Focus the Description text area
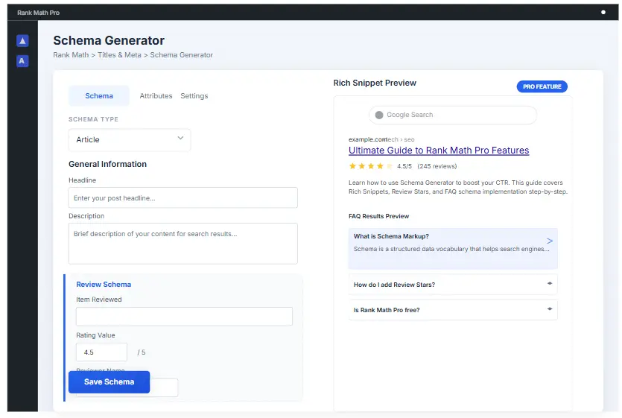The width and height of the screenshot is (622, 418). click(183, 244)
